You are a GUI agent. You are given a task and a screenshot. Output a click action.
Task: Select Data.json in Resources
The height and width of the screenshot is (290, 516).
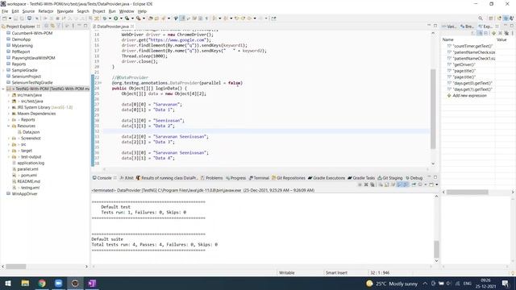pos(31,132)
